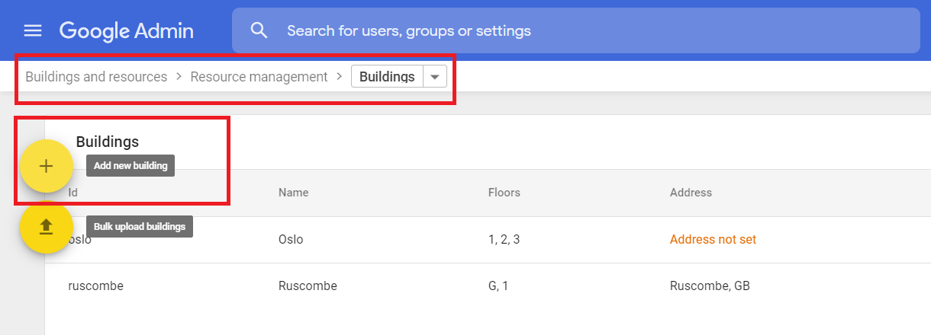
Task: Sort by the Name column header
Action: click(x=293, y=193)
